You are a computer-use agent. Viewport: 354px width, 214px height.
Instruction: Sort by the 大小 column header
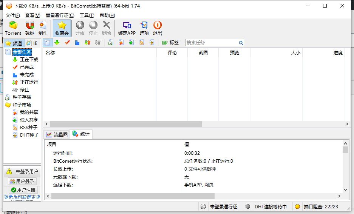[x=276, y=53]
